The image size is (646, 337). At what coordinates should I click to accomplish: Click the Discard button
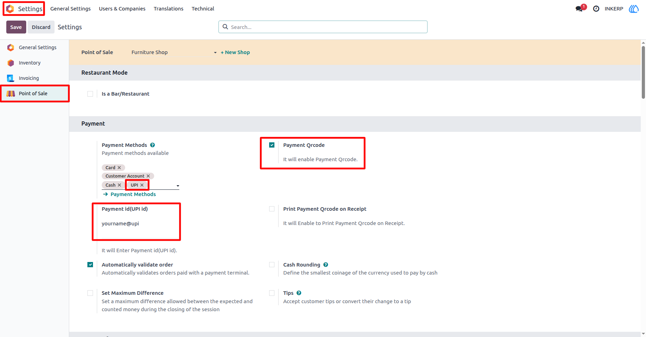(x=41, y=27)
